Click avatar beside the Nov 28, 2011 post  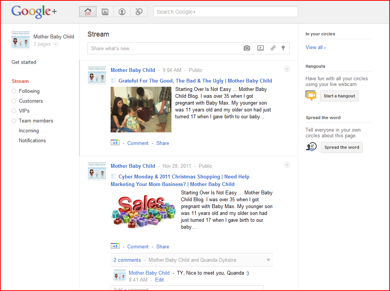97,171
